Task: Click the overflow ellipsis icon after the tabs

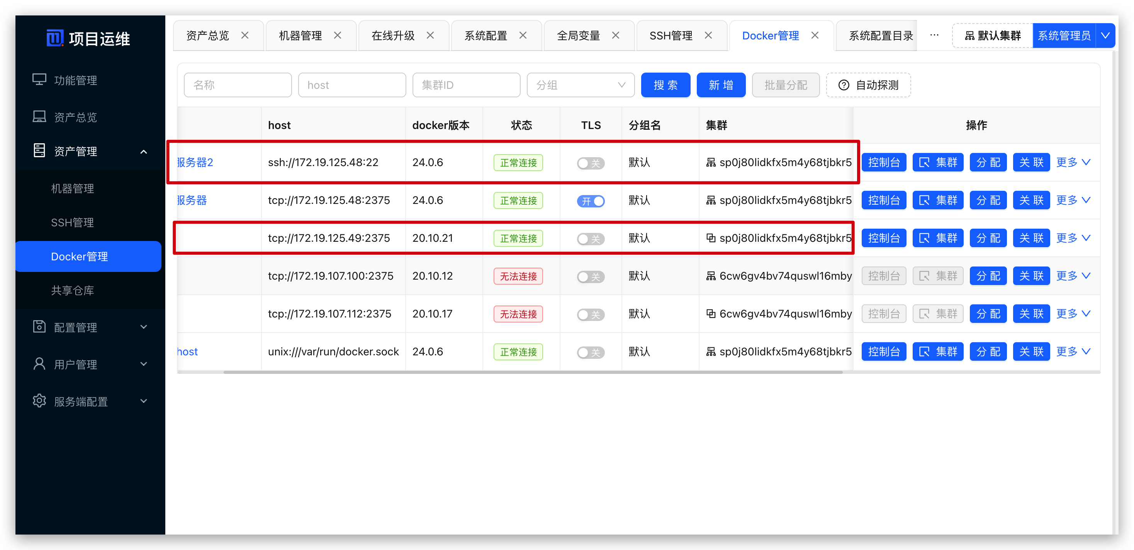Action: tap(934, 35)
